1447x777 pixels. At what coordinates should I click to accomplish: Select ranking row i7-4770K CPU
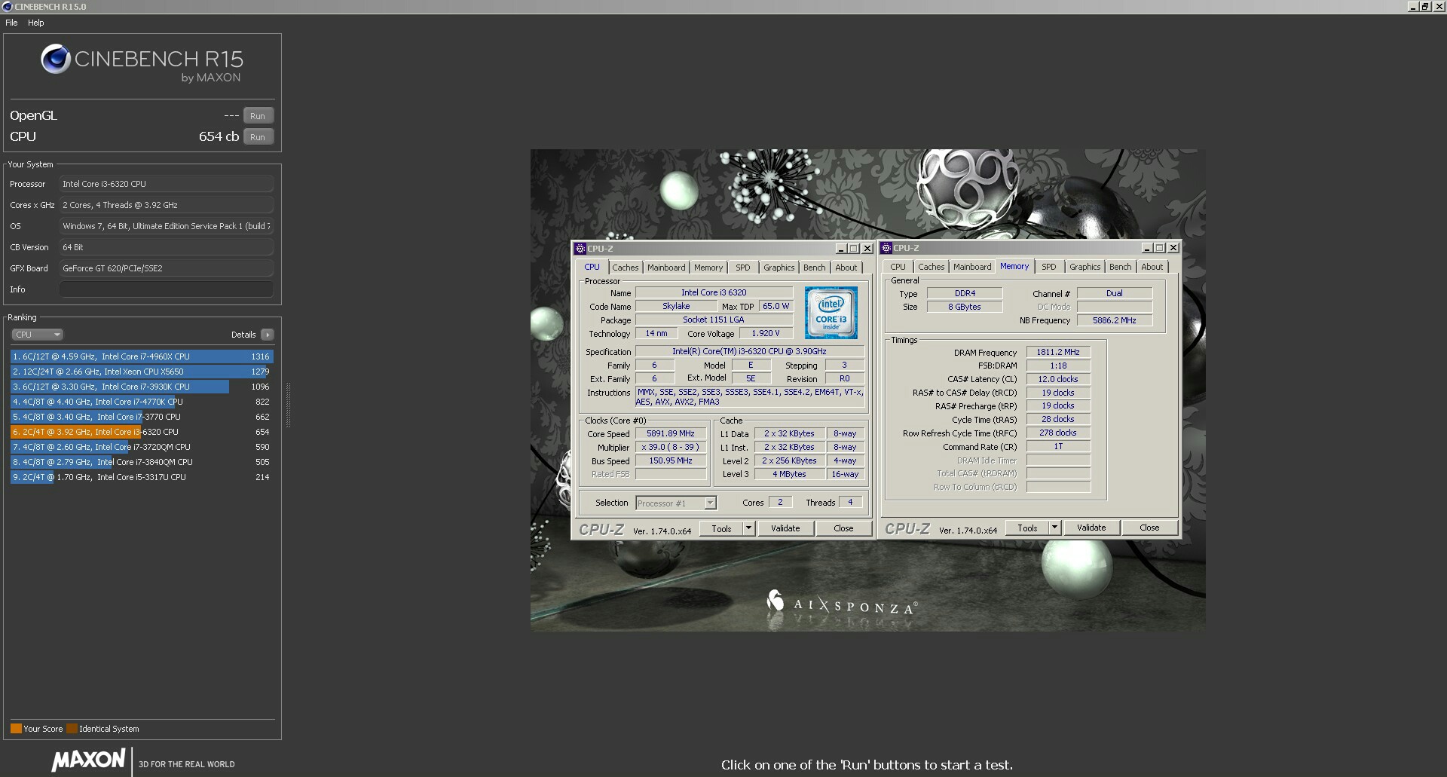[x=142, y=402]
